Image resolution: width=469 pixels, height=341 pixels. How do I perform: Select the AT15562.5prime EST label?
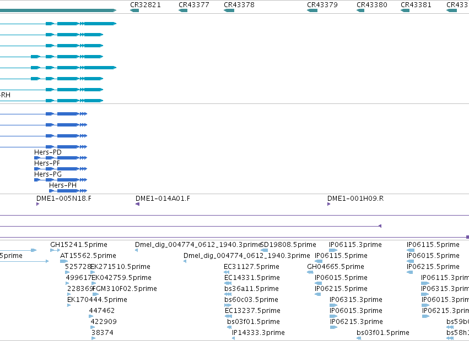pyautogui.click(x=88, y=256)
